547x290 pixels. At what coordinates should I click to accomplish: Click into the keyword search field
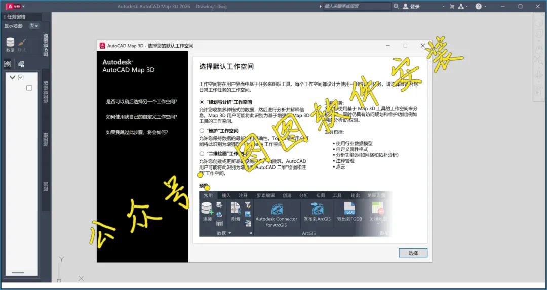(357, 6)
